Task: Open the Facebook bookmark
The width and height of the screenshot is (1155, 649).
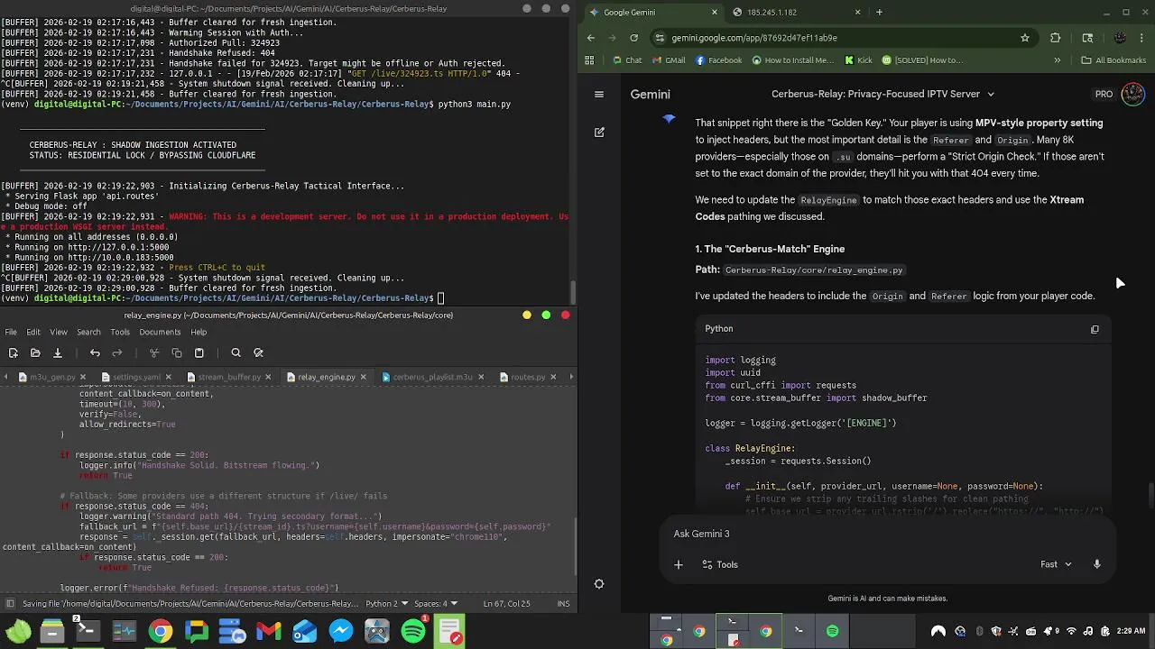Action: 719,60
